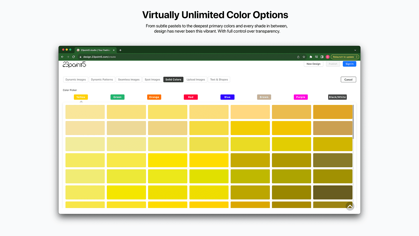The height and width of the screenshot is (236, 419).
Task: Bookmark the page using the star icon
Action: click(x=304, y=57)
